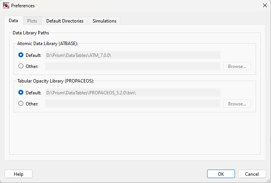
Task: Open the Plots tab
Action: pyautogui.click(x=32, y=21)
